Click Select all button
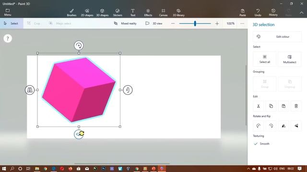The width and height of the screenshot is (307, 172). 265,59
